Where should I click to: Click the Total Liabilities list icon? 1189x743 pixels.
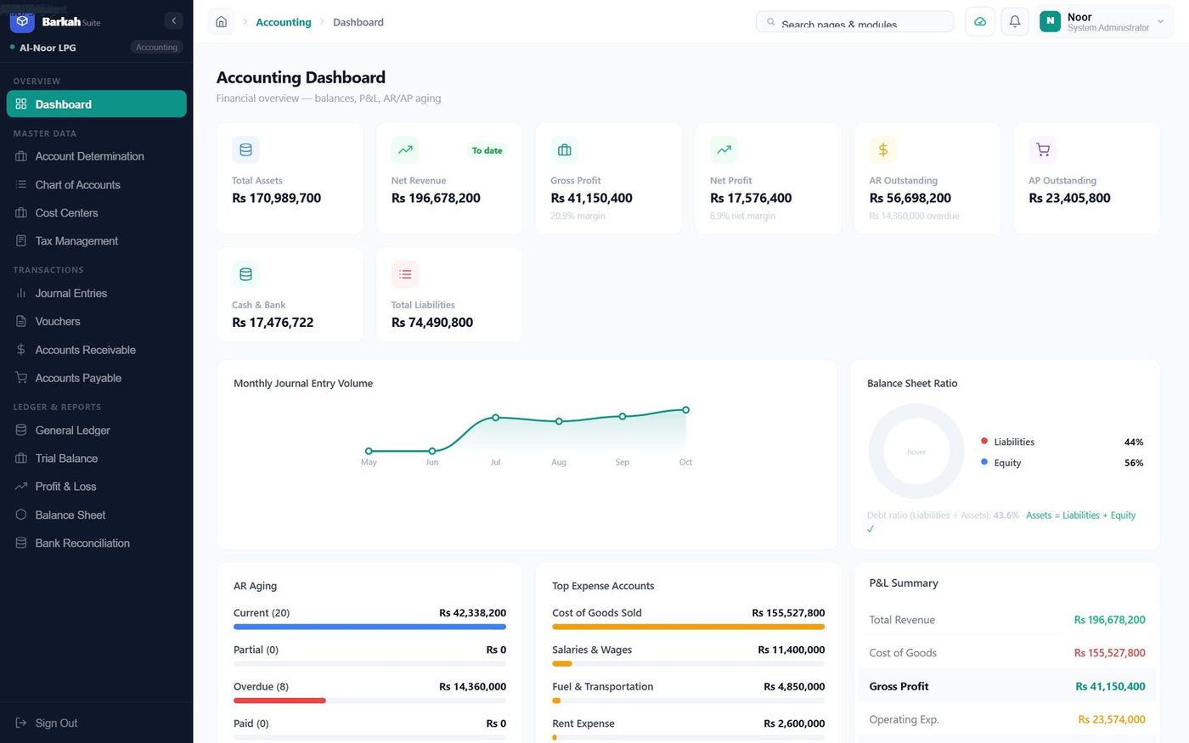(405, 274)
